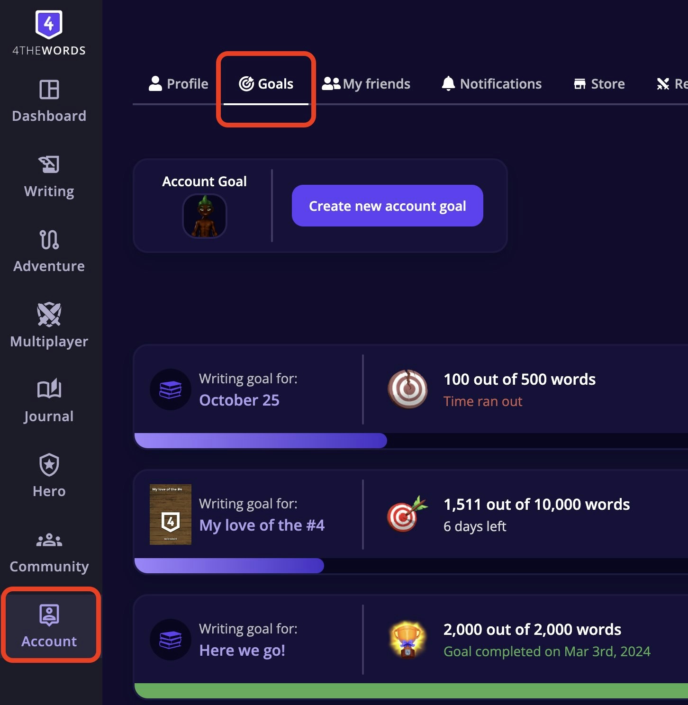Click the dart target icon showing 6 days left
Screen dimensions: 688x705
pos(407,515)
